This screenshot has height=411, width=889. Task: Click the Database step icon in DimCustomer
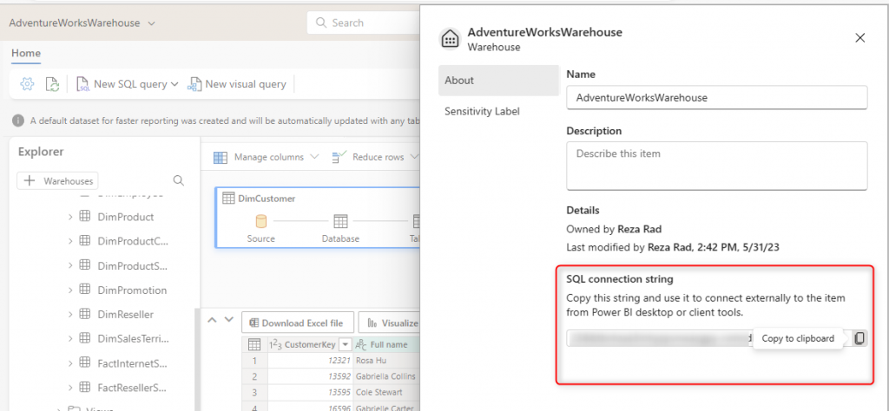(340, 222)
